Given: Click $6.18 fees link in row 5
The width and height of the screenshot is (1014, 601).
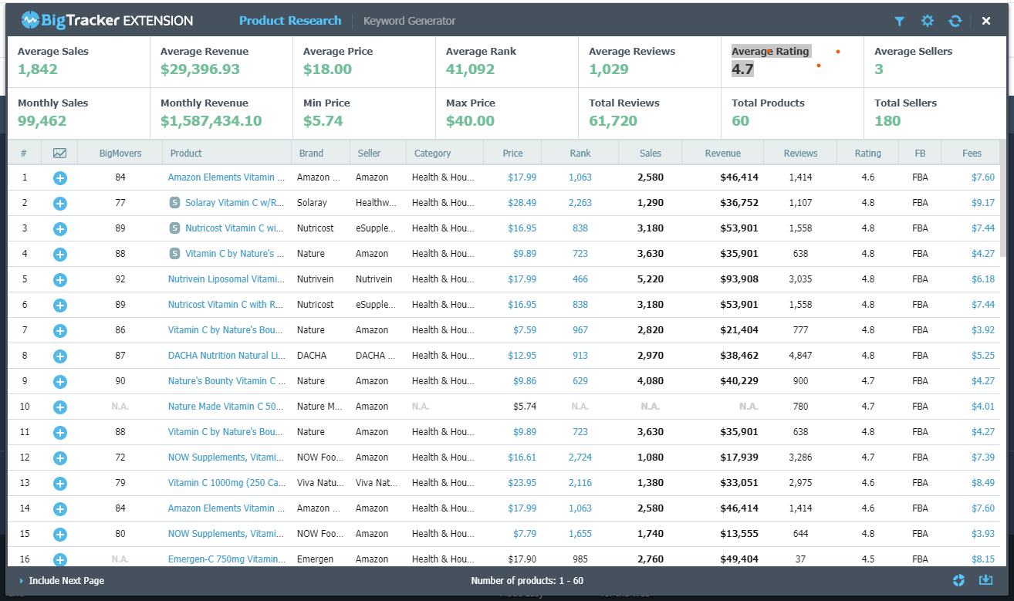Looking at the screenshot, I should 983,279.
